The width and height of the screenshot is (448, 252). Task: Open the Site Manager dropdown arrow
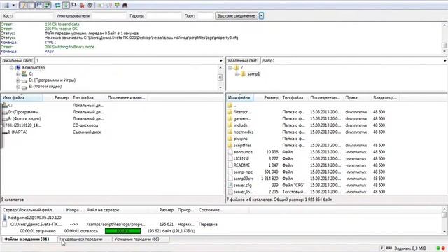pyautogui.click(x=13, y=5)
